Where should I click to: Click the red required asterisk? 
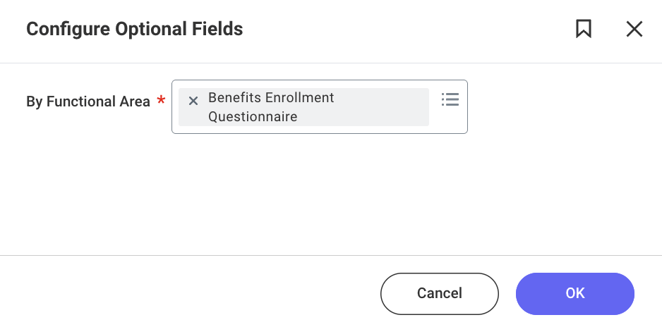pos(161,101)
